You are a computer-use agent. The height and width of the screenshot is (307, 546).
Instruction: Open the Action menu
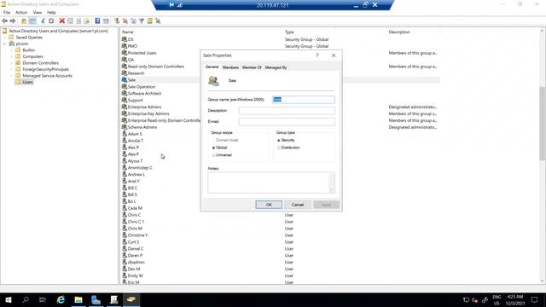click(21, 13)
